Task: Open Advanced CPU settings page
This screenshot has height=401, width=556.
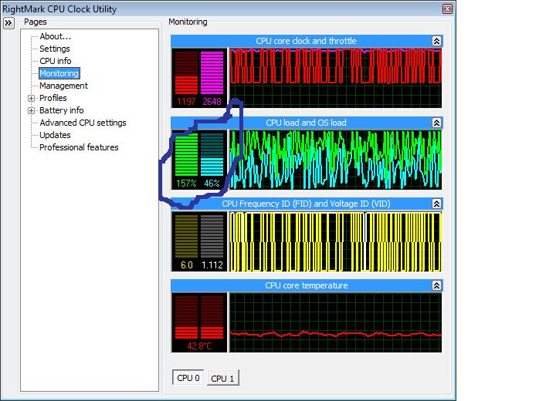Action: click(83, 123)
